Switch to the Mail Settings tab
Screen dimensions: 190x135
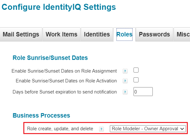(x=21, y=35)
